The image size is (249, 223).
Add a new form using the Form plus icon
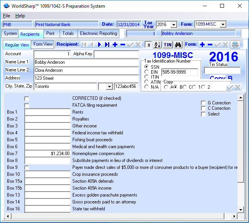pos(202,45)
